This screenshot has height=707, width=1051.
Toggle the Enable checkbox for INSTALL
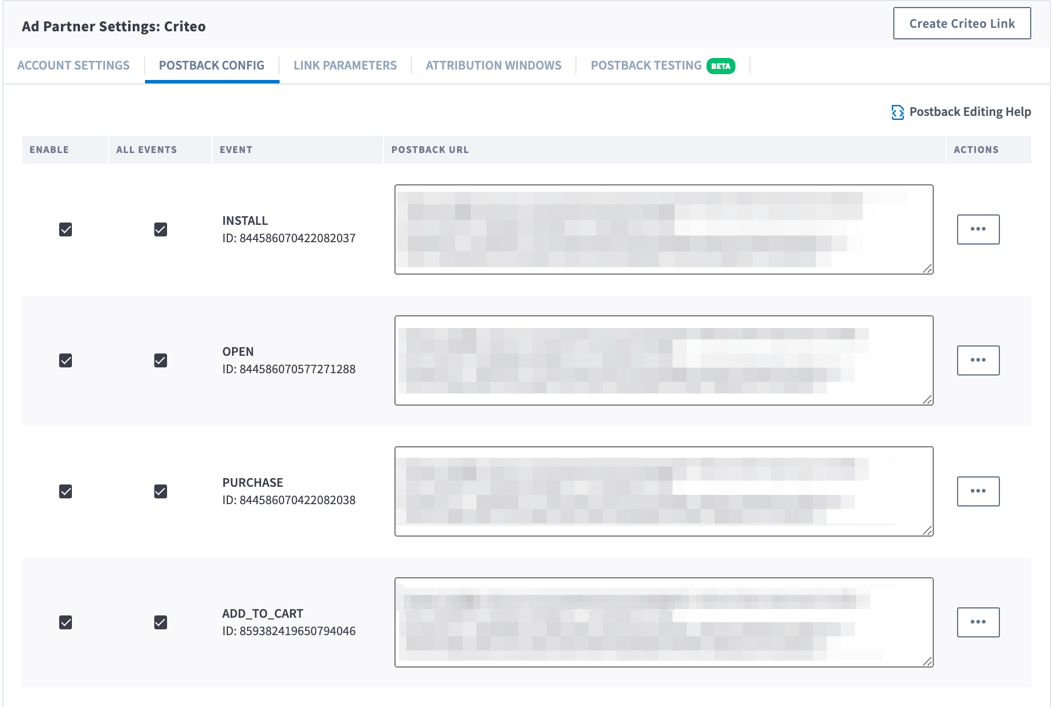point(66,229)
